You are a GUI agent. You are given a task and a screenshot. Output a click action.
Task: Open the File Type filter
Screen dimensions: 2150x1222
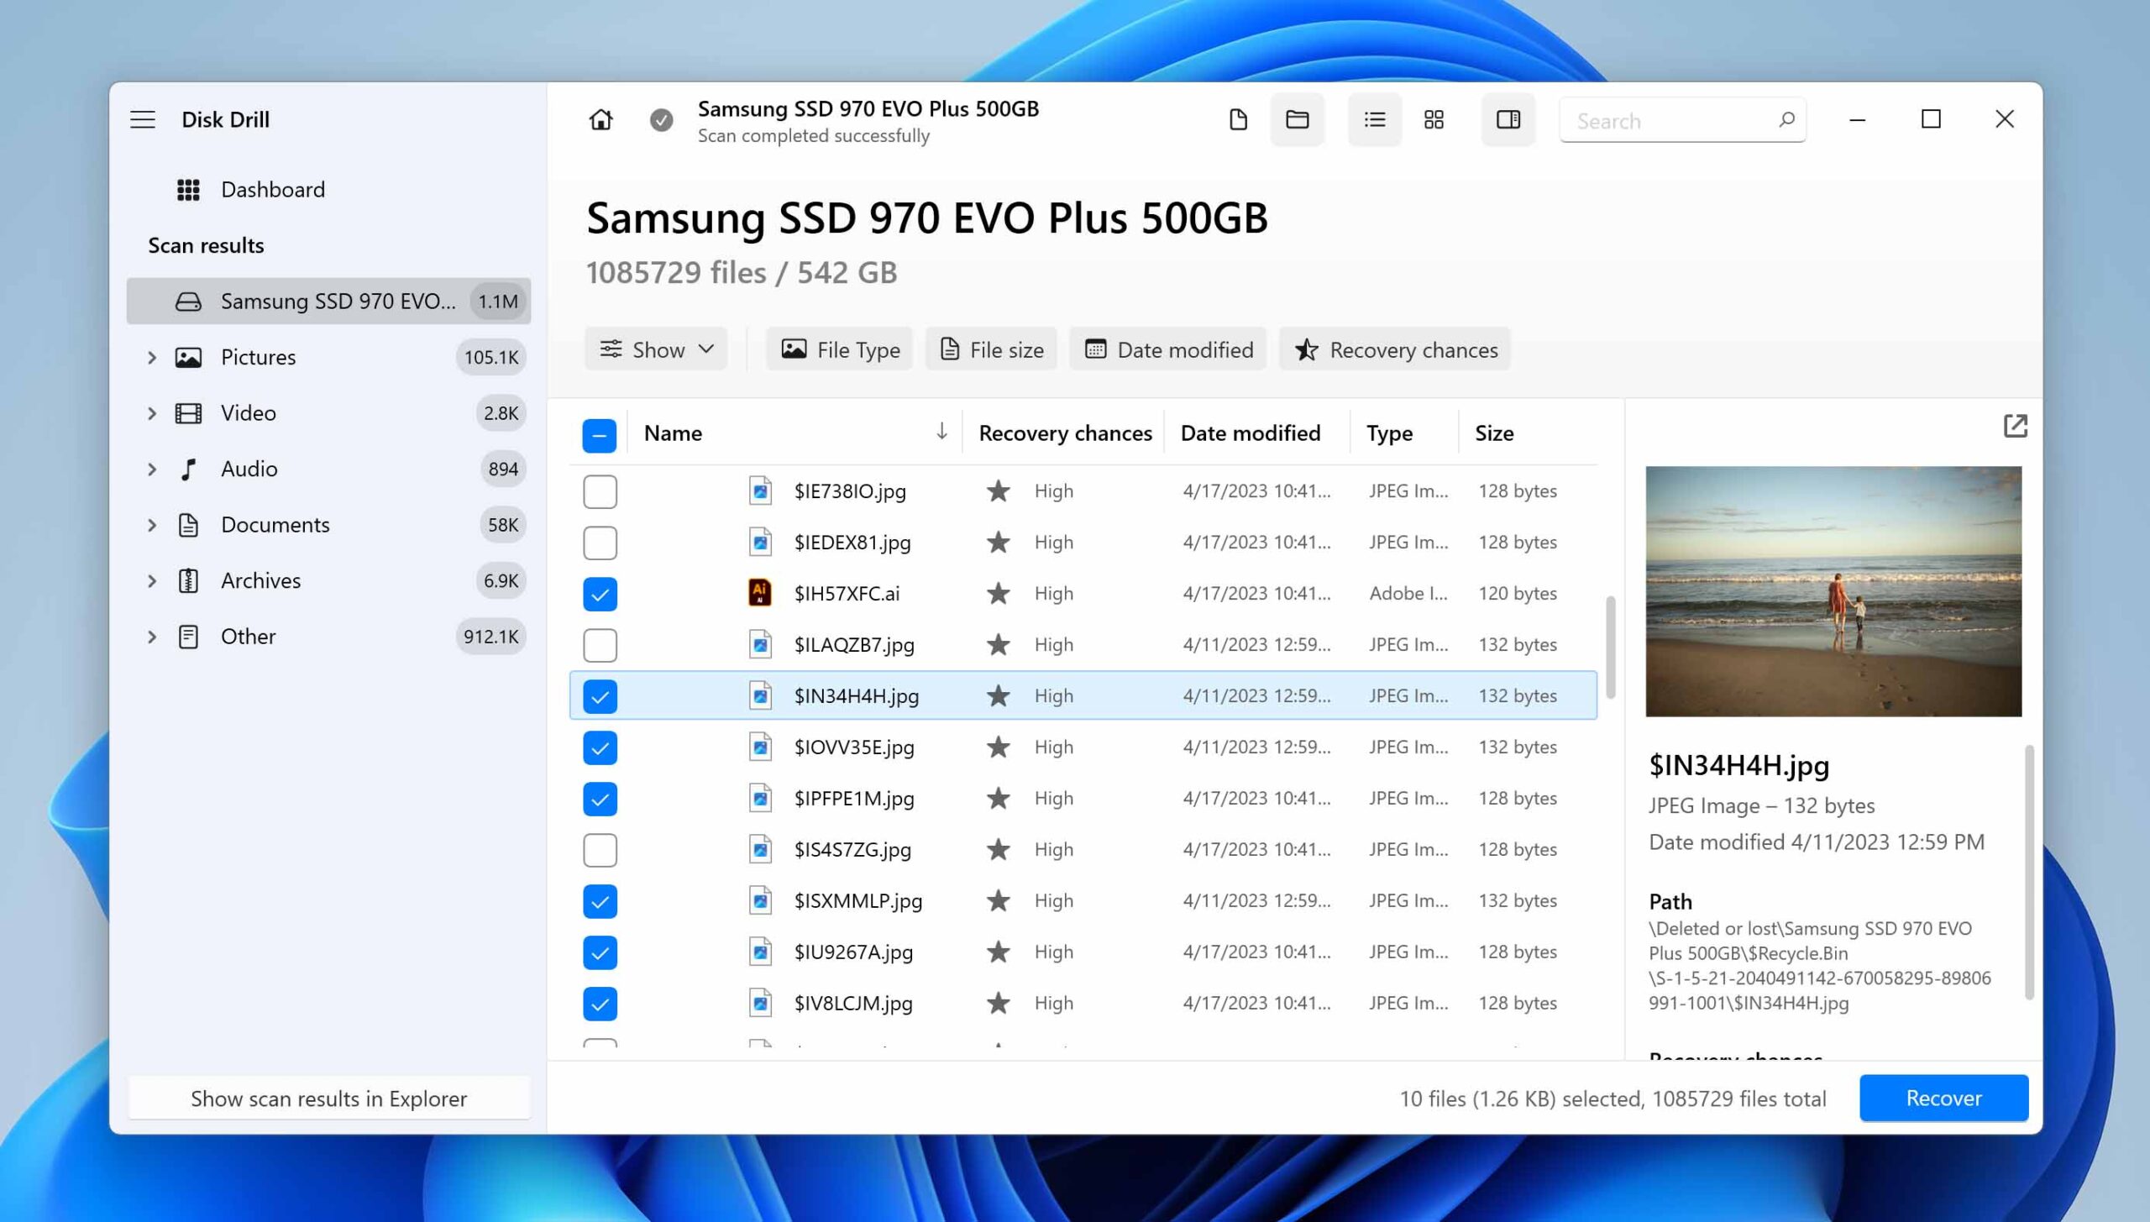point(840,349)
